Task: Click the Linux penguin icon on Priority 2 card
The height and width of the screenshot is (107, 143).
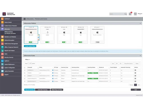Action: pyautogui.click(x=47, y=33)
